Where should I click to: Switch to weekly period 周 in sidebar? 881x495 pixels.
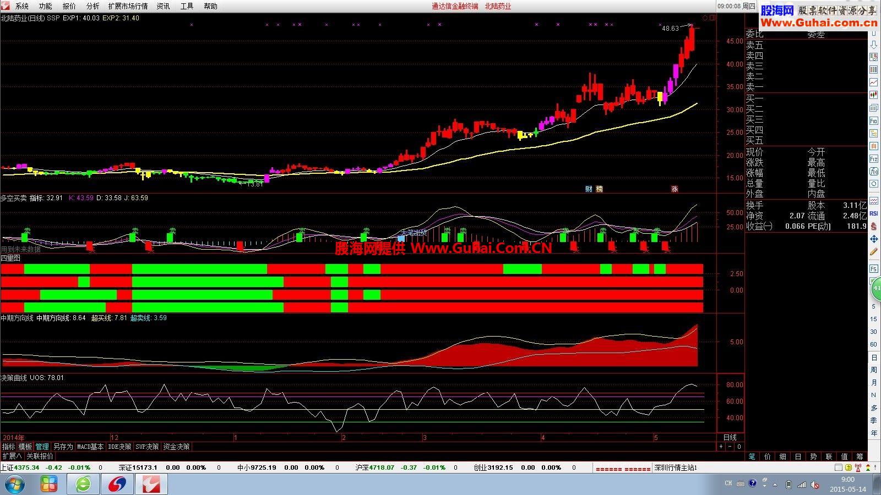tap(874, 370)
